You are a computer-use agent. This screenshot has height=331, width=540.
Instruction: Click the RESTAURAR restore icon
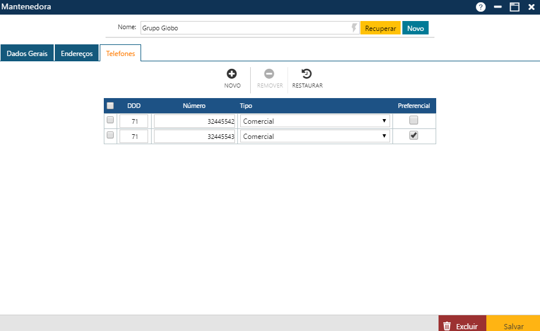click(307, 74)
